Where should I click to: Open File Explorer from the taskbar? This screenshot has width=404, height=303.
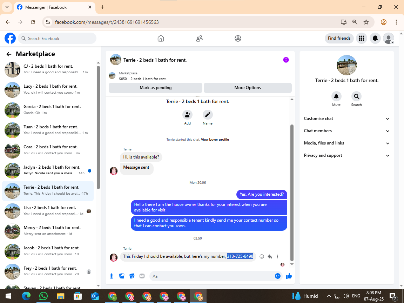click(x=60, y=296)
